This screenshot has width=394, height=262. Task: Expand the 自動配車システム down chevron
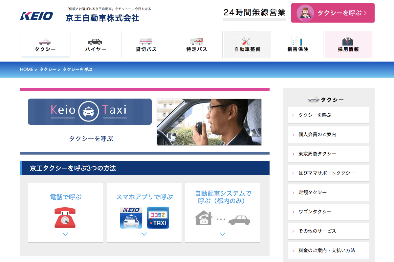(x=223, y=234)
